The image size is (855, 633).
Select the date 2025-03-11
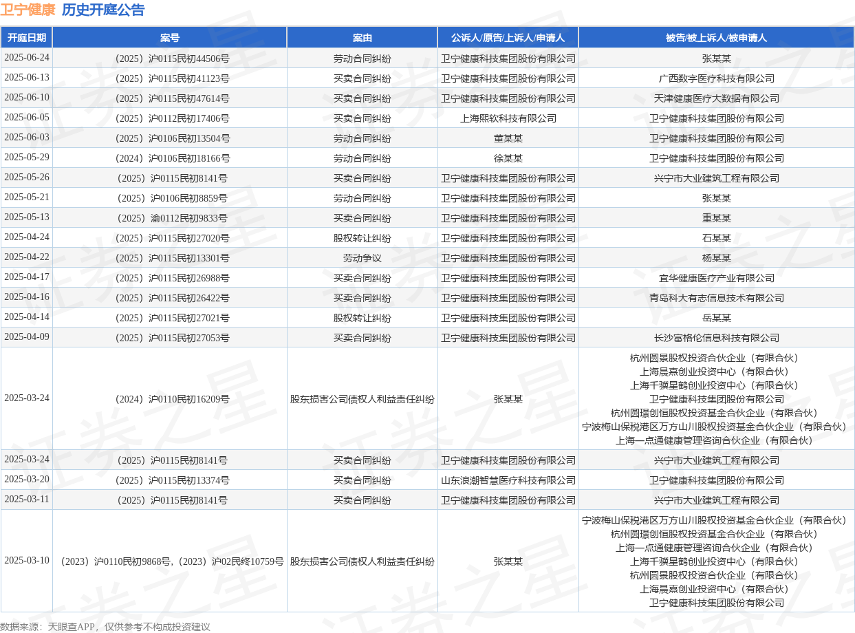pos(27,500)
